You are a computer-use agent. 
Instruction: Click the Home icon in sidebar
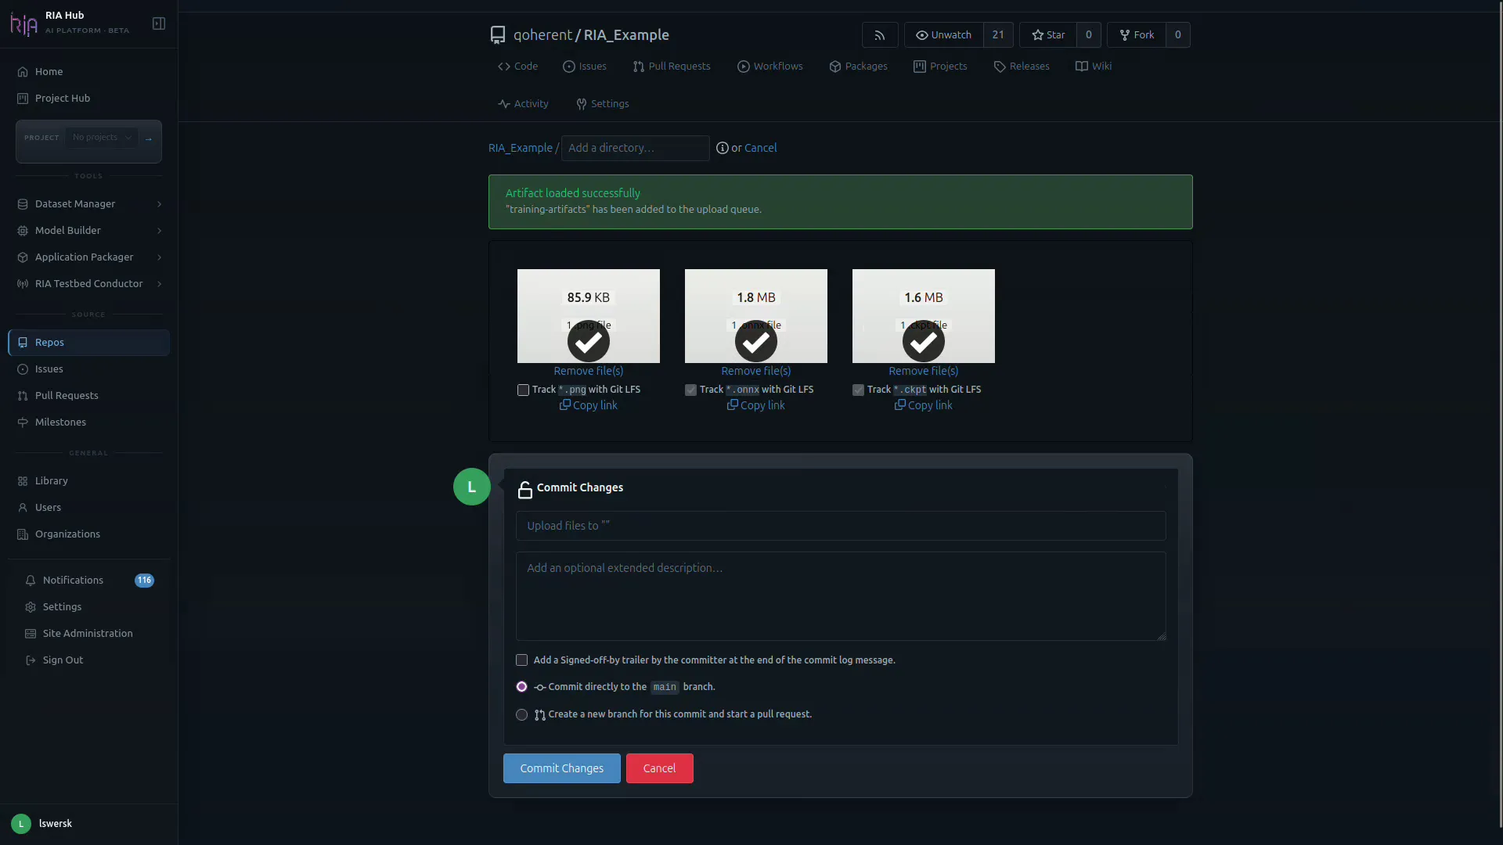(x=23, y=72)
